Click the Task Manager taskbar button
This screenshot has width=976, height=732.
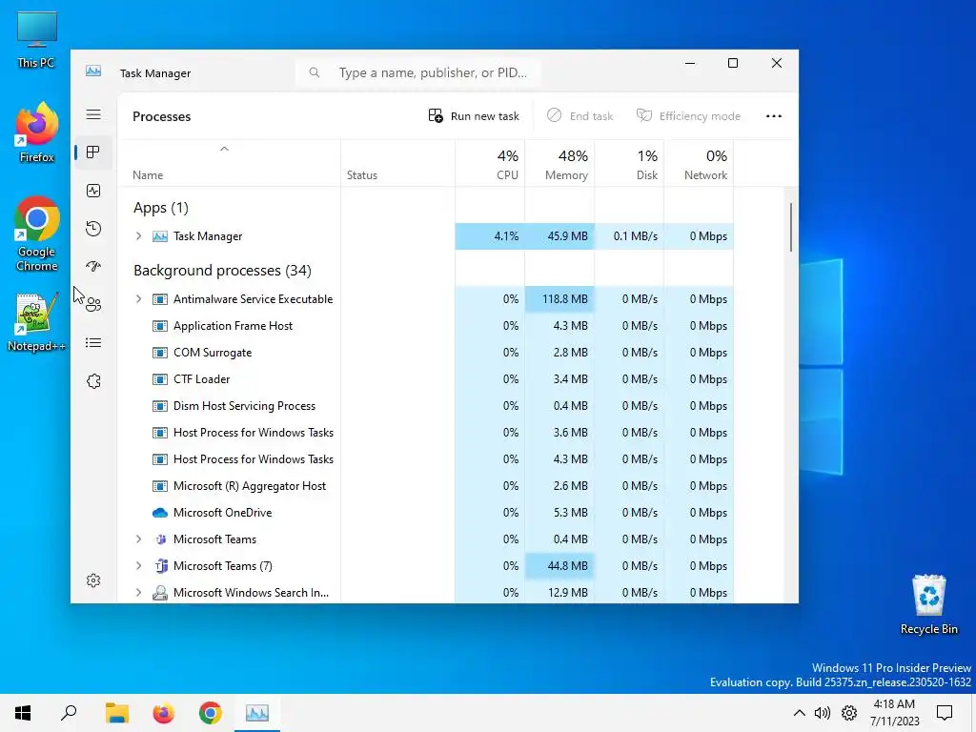257,713
